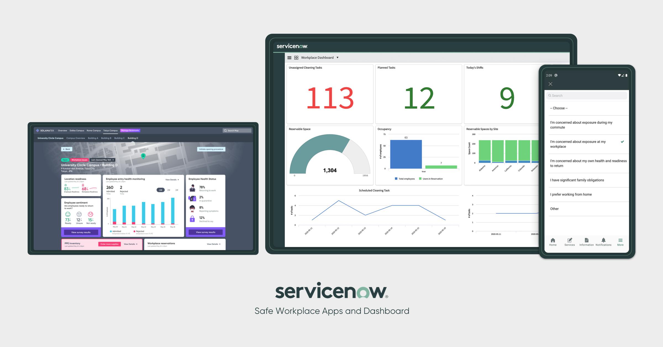Open the hamburger menu on Workplace Dashboard

(x=289, y=57)
